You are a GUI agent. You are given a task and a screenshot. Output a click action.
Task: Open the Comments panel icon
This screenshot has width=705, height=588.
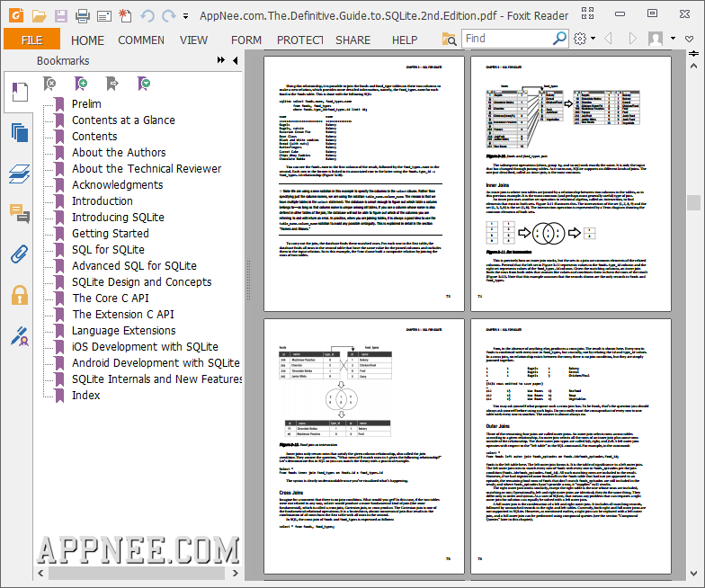click(20, 213)
